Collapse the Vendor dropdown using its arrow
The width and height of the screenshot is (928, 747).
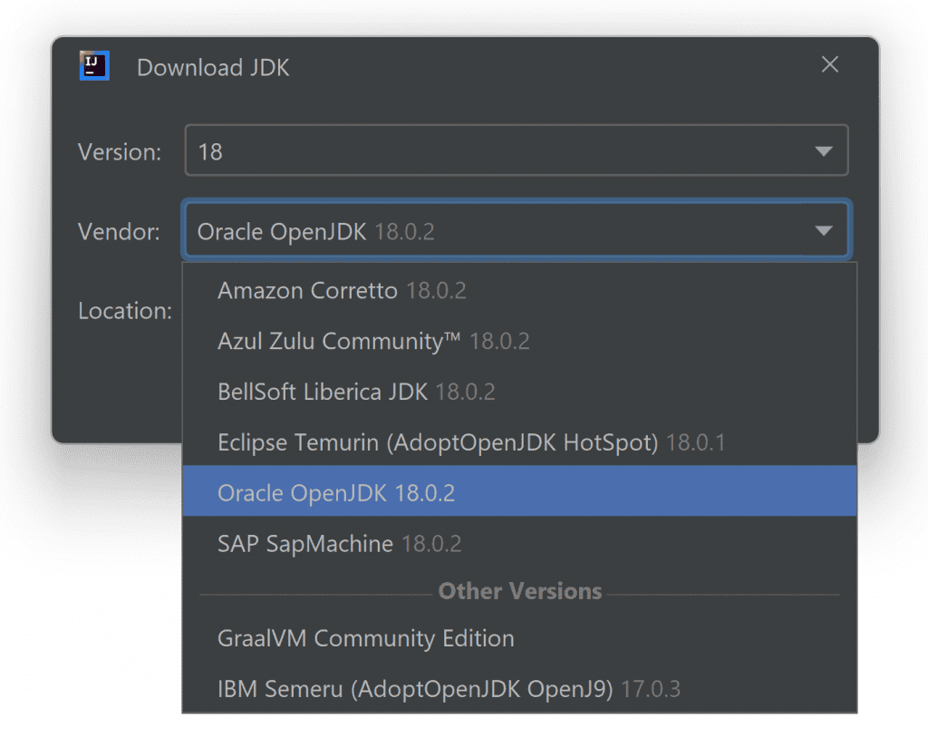(823, 231)
